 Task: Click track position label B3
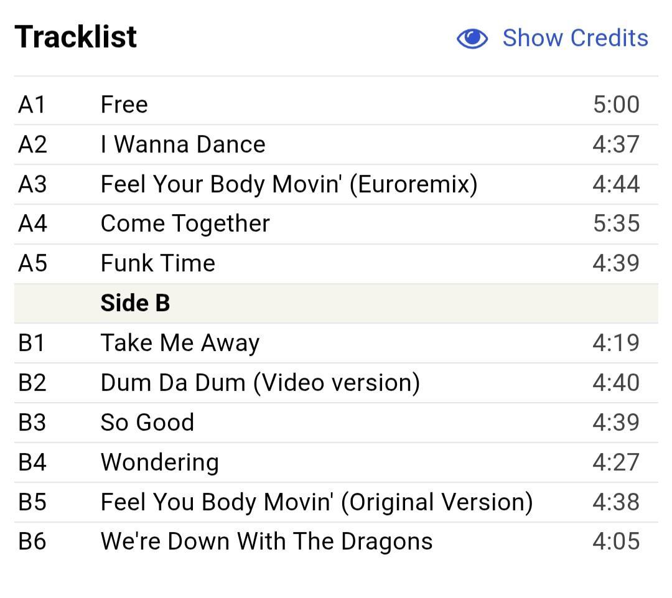(32, 423)
